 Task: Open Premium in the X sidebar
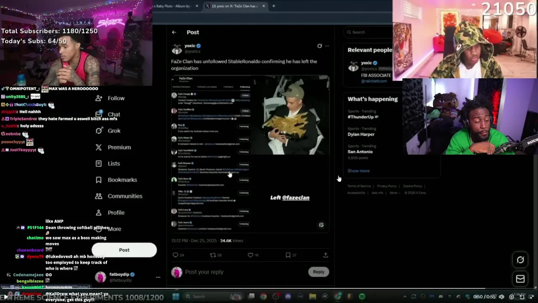(113, 147)
